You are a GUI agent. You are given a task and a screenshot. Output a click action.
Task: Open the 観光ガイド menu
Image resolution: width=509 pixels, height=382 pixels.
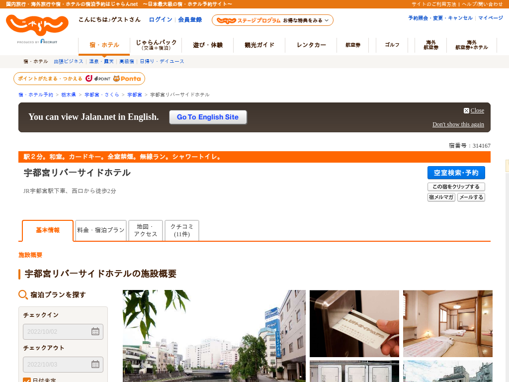(x=259, y=45)
